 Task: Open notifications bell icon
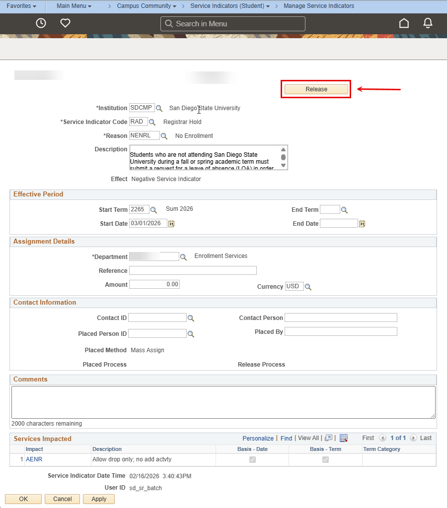[x=428, y=23]
